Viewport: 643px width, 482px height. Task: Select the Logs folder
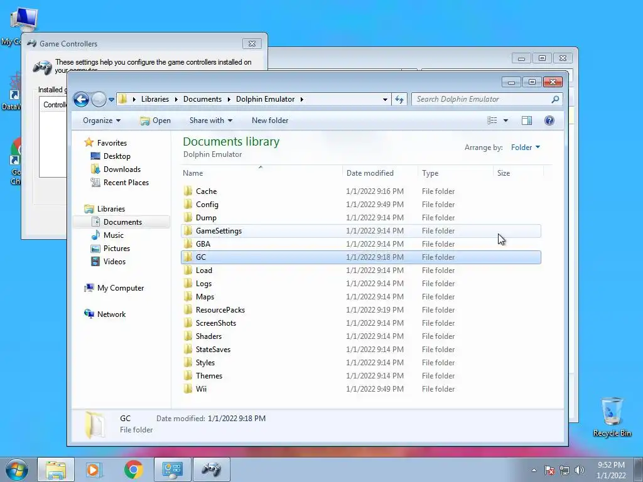pos(361,284)
